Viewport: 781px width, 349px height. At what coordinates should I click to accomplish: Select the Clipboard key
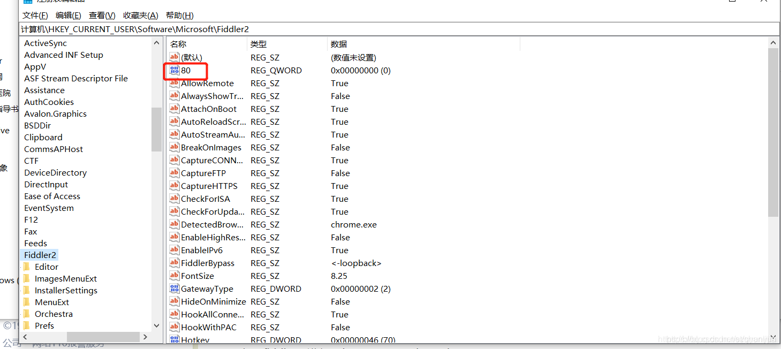(43, 137)
